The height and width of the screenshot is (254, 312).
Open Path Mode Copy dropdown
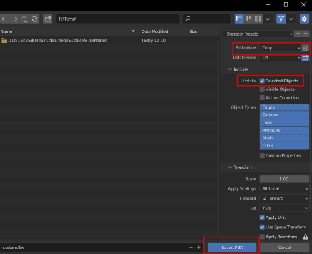[280, 48]
